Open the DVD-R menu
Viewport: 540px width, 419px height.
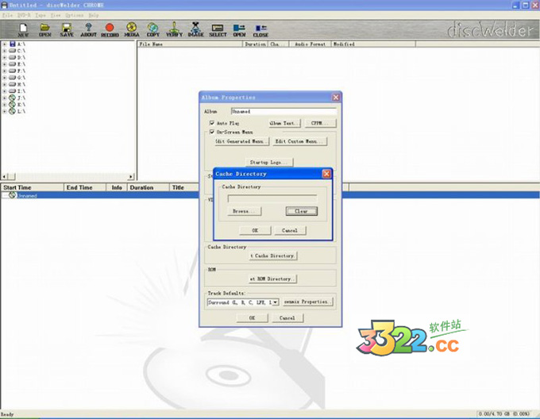pyautogui.click(x=24, y=15)
